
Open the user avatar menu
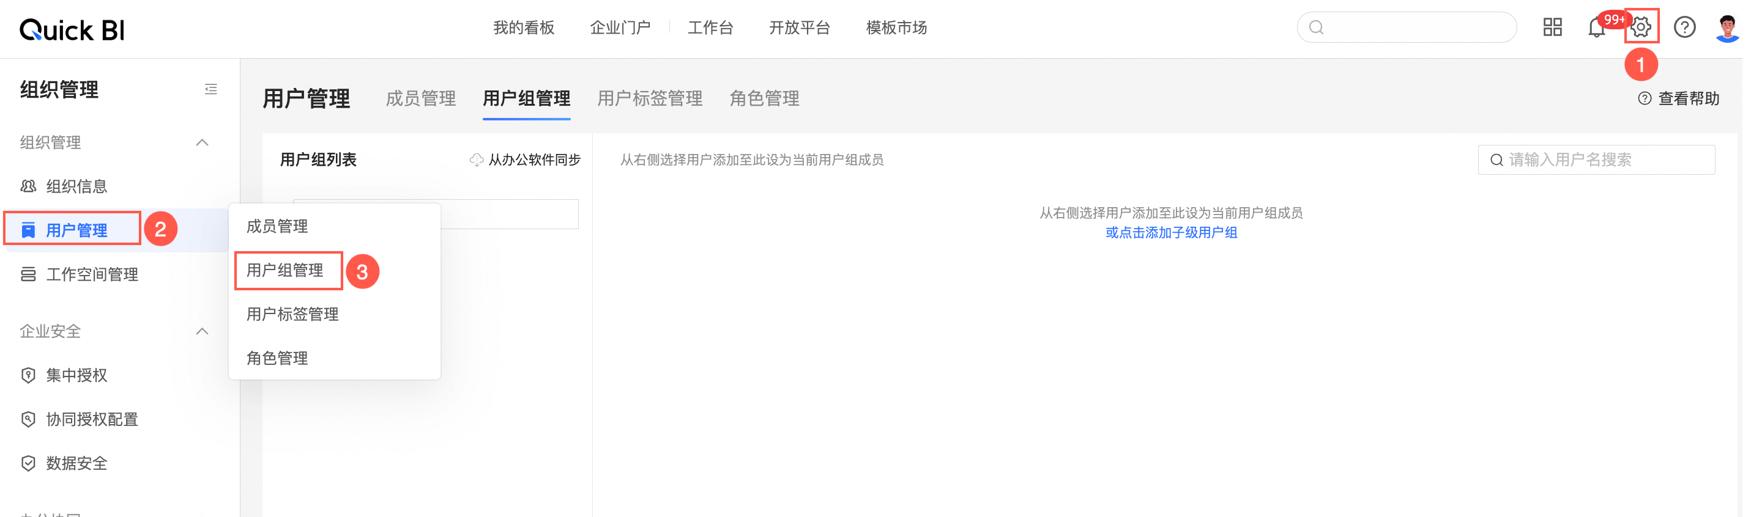click(1727, 28)
